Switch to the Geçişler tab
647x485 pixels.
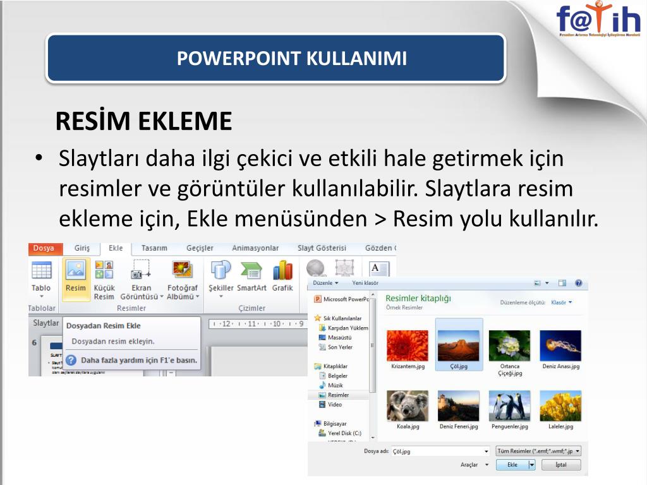(x=200, y=248)
